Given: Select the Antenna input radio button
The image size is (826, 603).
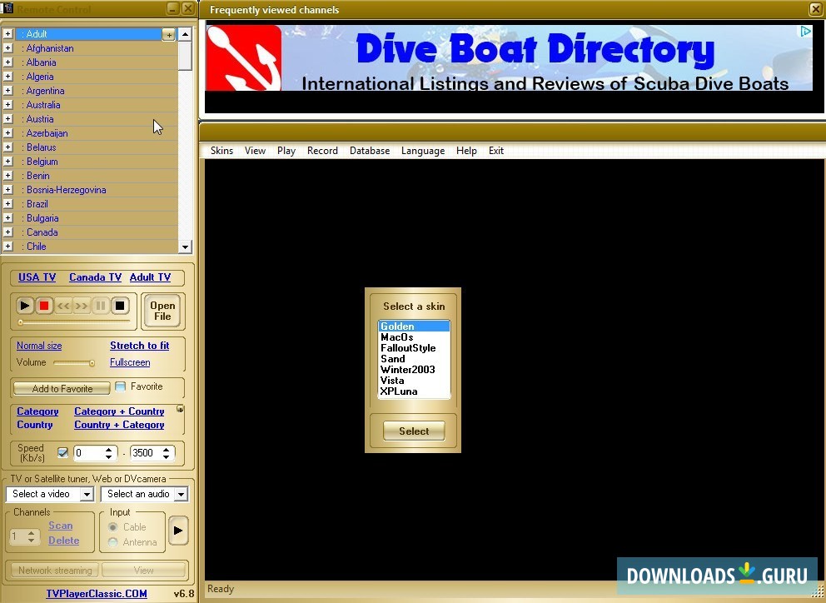Looking at the screenshot, I should [112, 542].
